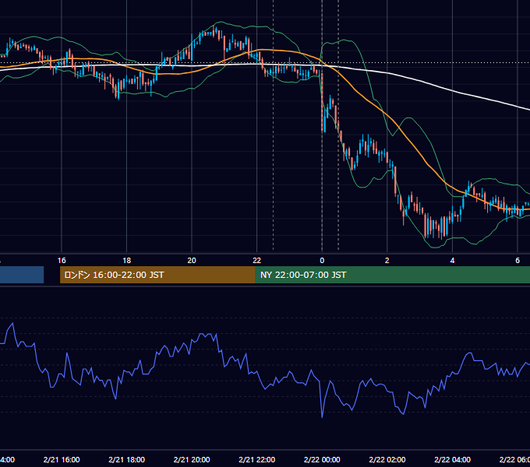Image resolution: width=530 pixels, height=467 pixels.
Task: Click the 2/22 00:00 time label
Action: [322, 459]
